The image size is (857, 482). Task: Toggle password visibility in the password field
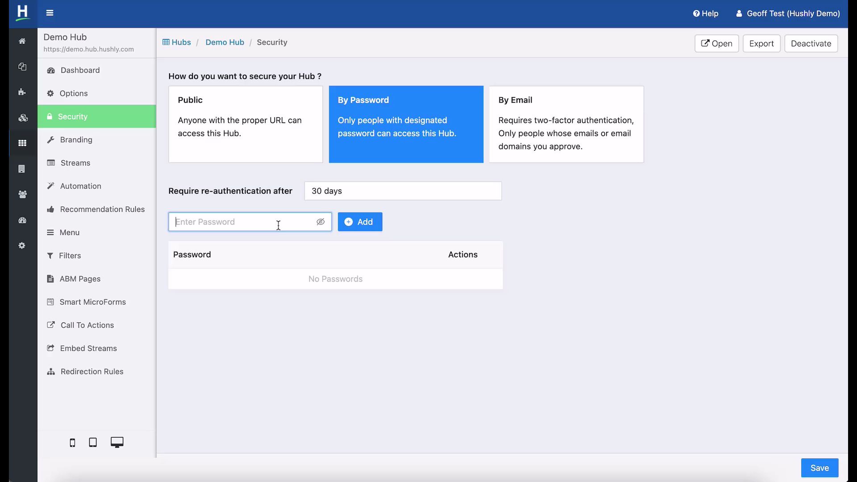(320, 222)
